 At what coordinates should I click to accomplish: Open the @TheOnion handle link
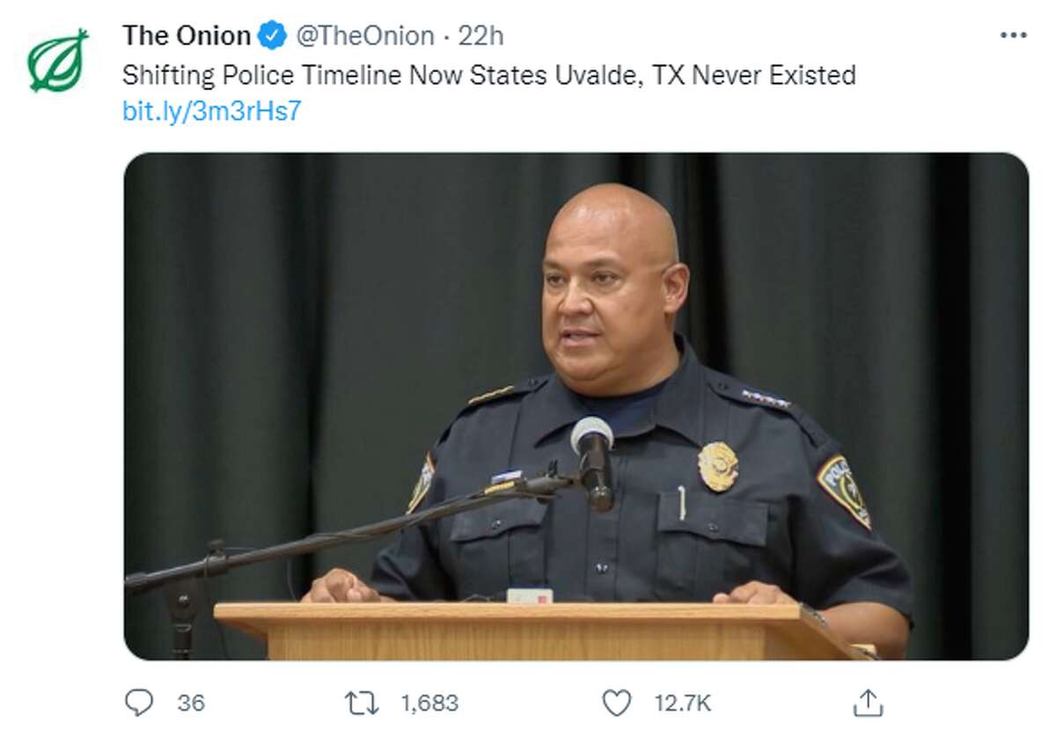coord(364,36)
